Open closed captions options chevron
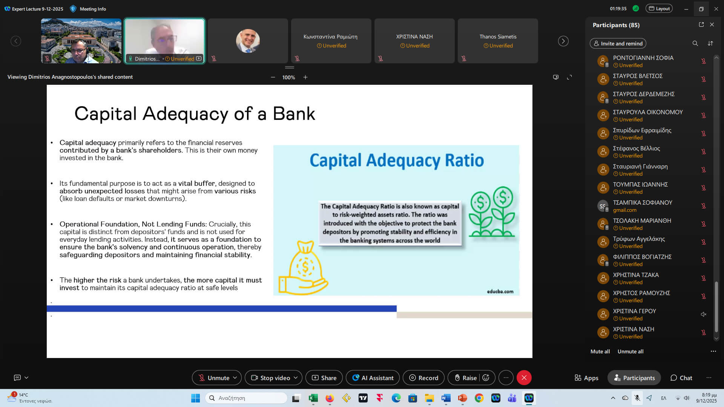724x407 pixels. [x=26, y=378]
